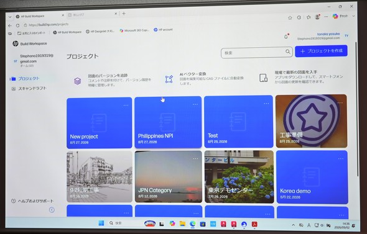The height and width of the screenshot is (234, 367).
Task: Open the 東京デモセンター project card
Action: 239,176
